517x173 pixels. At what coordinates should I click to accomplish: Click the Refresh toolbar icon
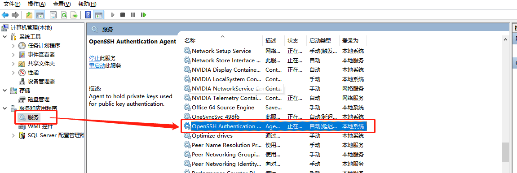(x=64, y=15)
